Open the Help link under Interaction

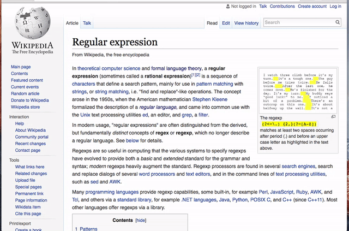pyautogui.click(x=20, y=123)
